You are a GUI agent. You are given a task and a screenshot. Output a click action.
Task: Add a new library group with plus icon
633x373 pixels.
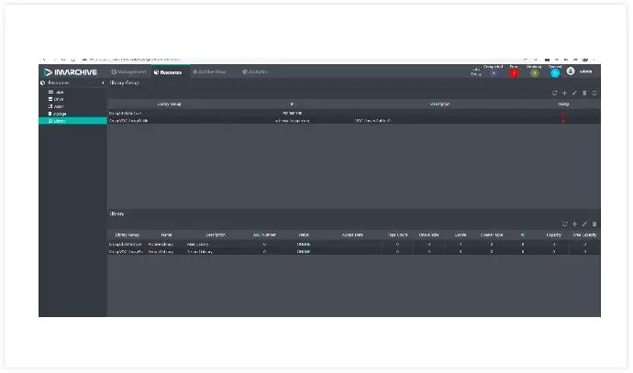click(x=564, y=93)
